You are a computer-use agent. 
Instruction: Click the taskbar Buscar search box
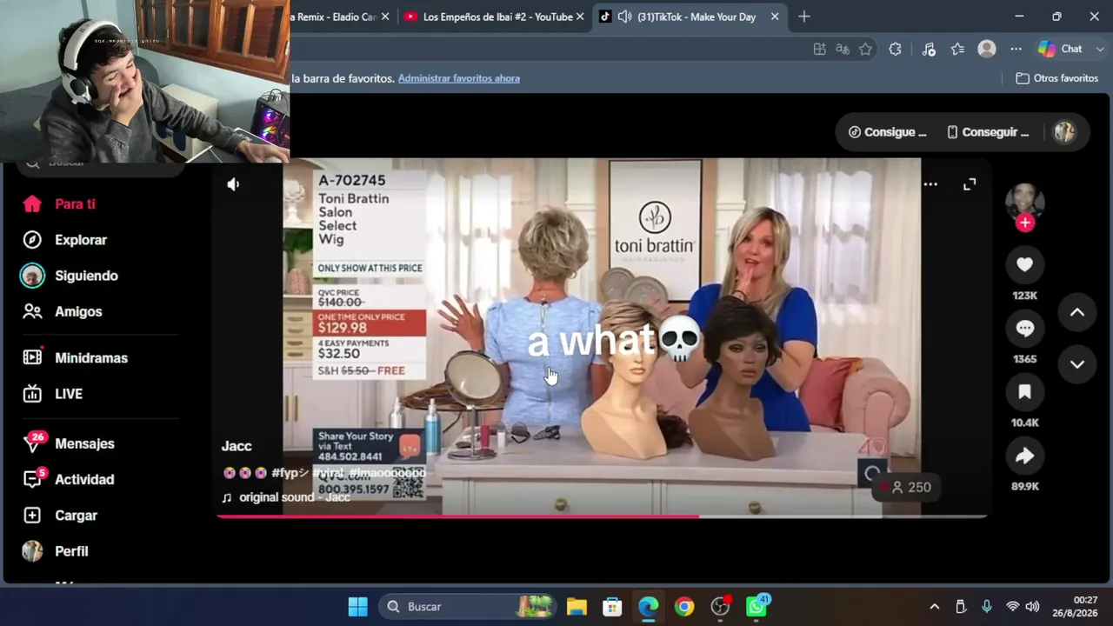point(468,607)
